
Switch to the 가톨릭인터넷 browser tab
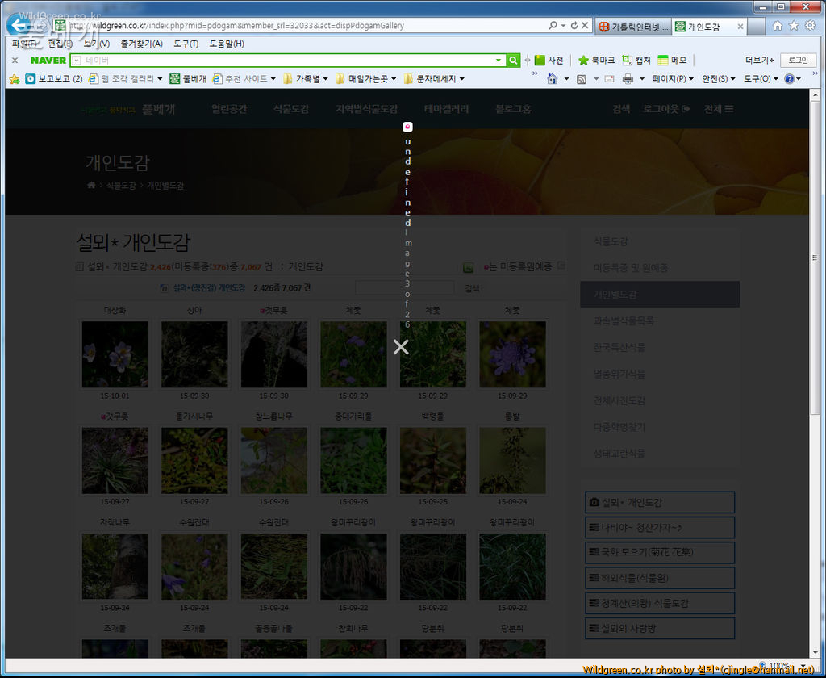pos(630,27)
